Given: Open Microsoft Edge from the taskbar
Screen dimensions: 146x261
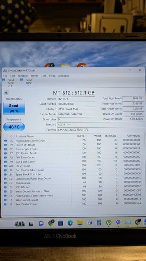Looking at the screenshot, I should [x=70, y=223].
